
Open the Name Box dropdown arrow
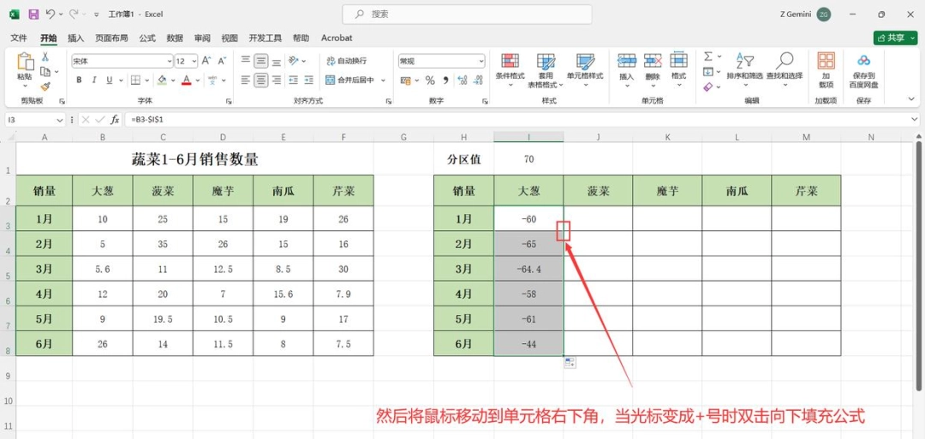(59, 120)
